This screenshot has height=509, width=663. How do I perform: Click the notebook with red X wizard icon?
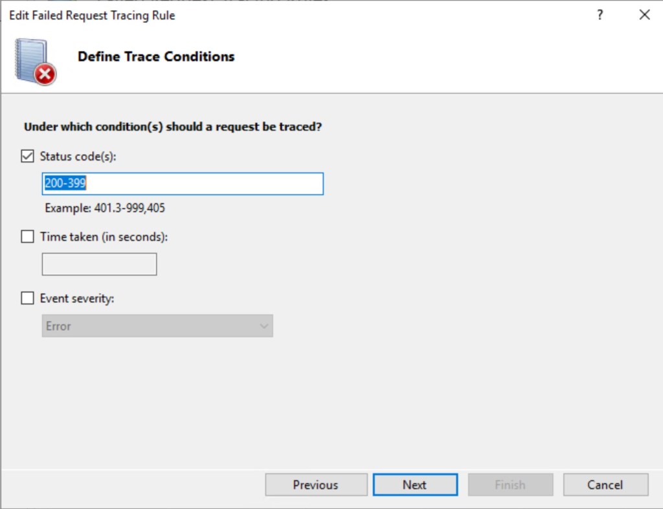[35, 62]
